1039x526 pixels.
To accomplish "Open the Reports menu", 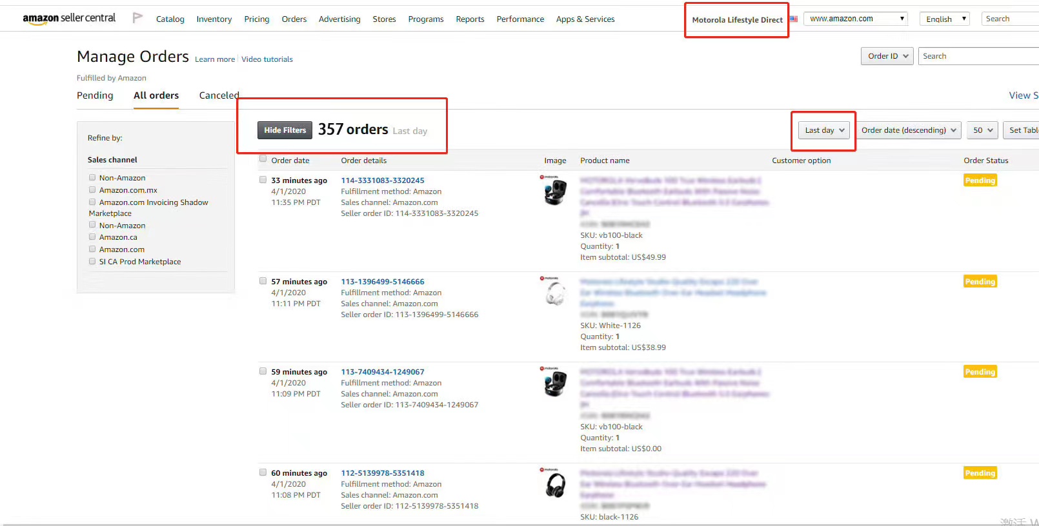I will [470, 19].
